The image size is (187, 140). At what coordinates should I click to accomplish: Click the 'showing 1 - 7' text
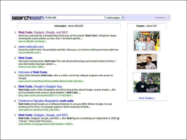(162, 17)
